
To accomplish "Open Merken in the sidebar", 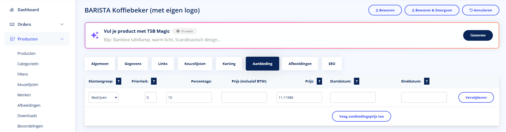I will click(24, 95).
